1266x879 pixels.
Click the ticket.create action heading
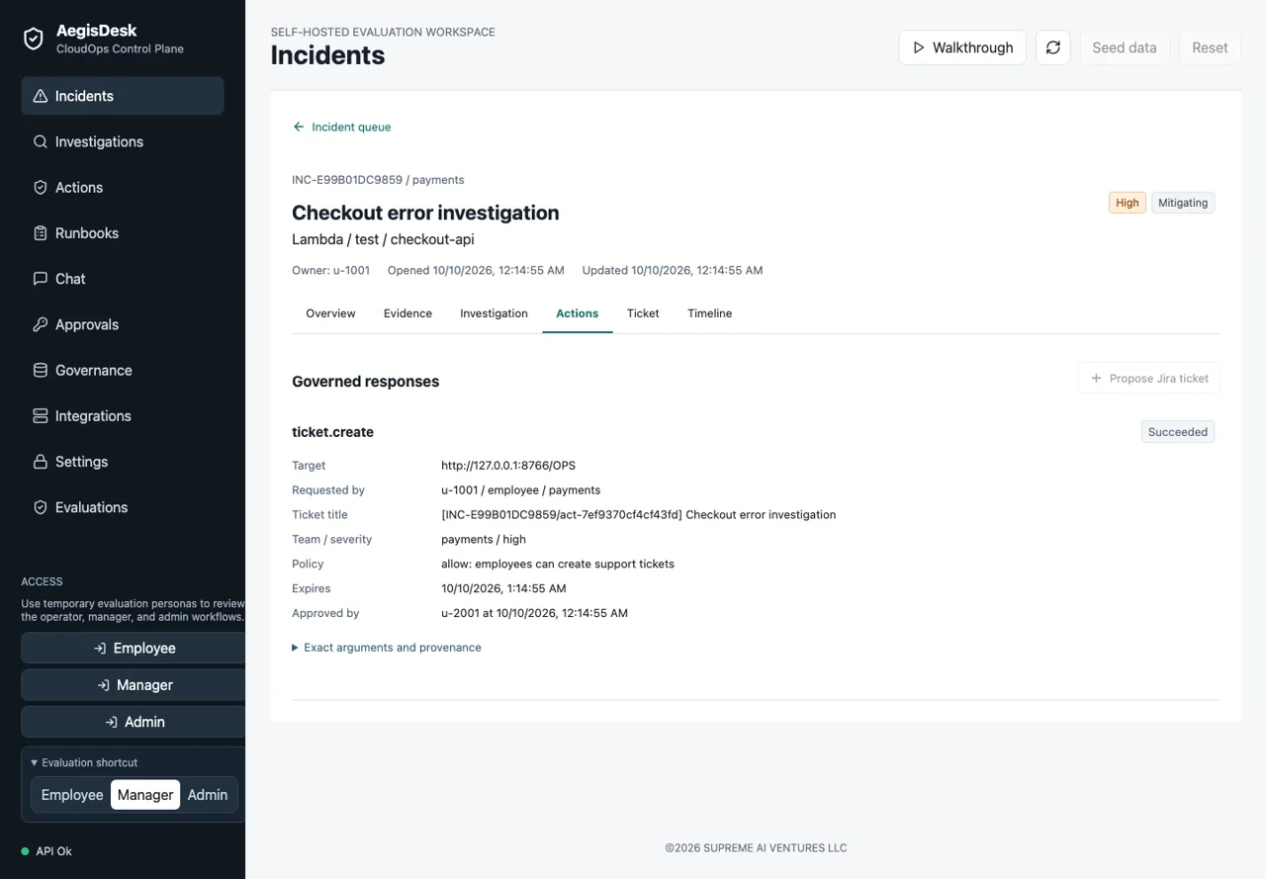click(x=332, y=432)
